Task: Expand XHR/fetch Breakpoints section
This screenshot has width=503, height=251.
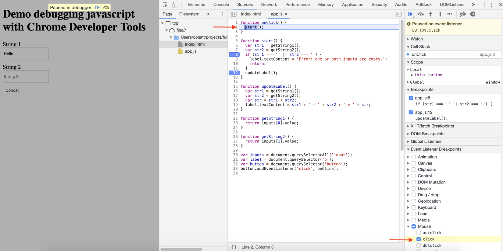Action: 432,126
